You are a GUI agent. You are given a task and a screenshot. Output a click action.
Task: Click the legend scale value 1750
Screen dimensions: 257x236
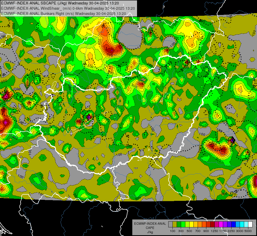[223, 231]
